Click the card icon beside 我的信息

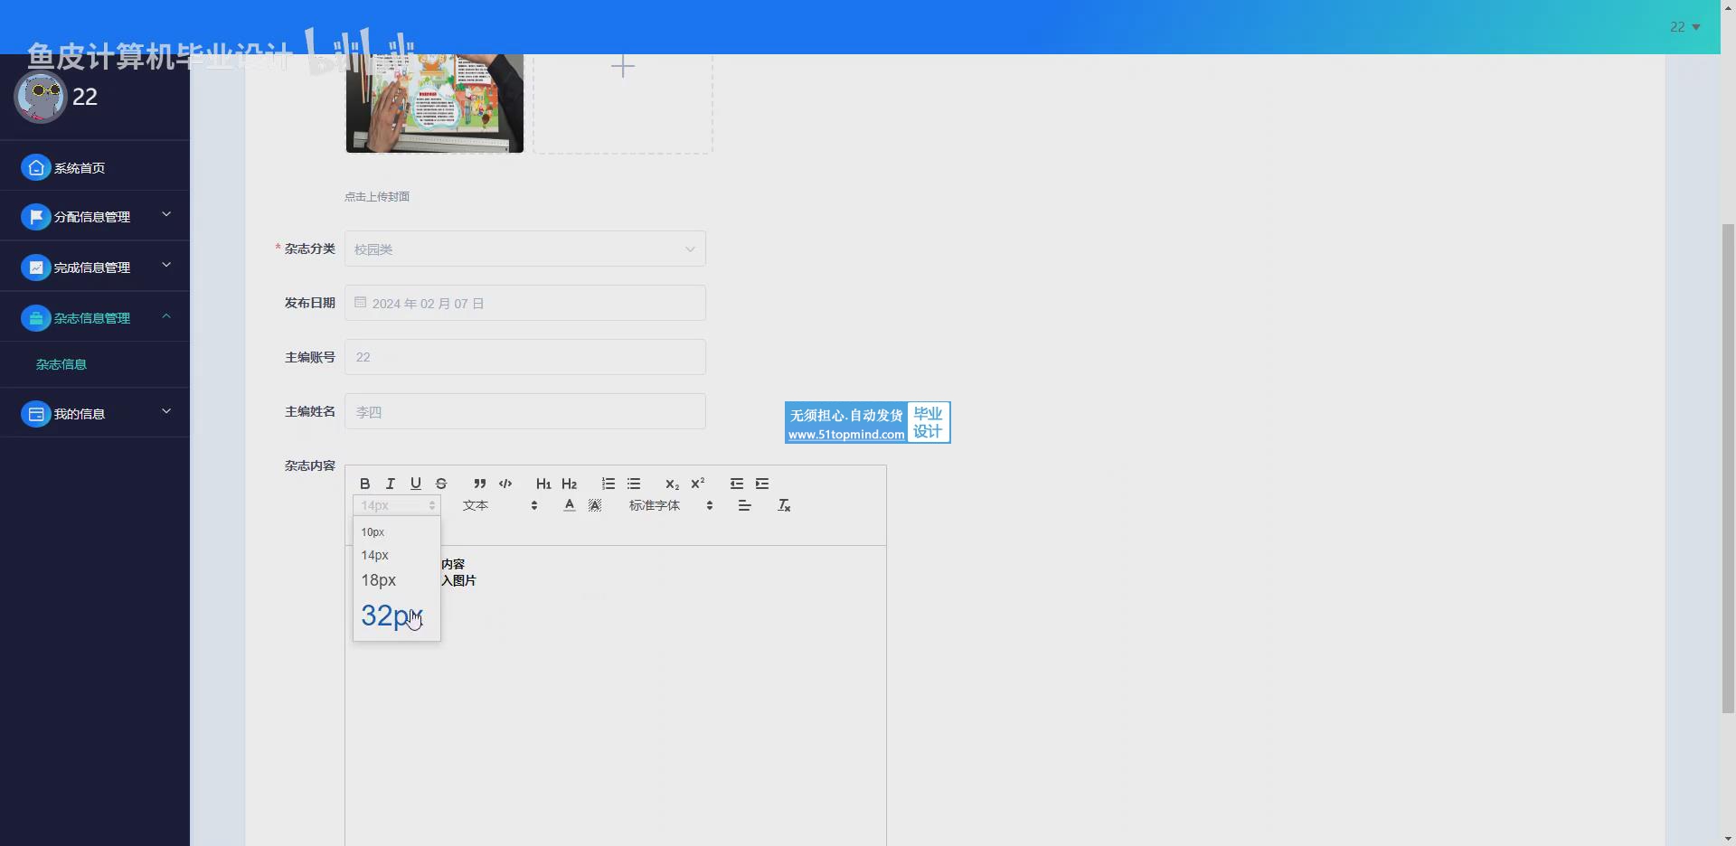click(x=36, y=414)
